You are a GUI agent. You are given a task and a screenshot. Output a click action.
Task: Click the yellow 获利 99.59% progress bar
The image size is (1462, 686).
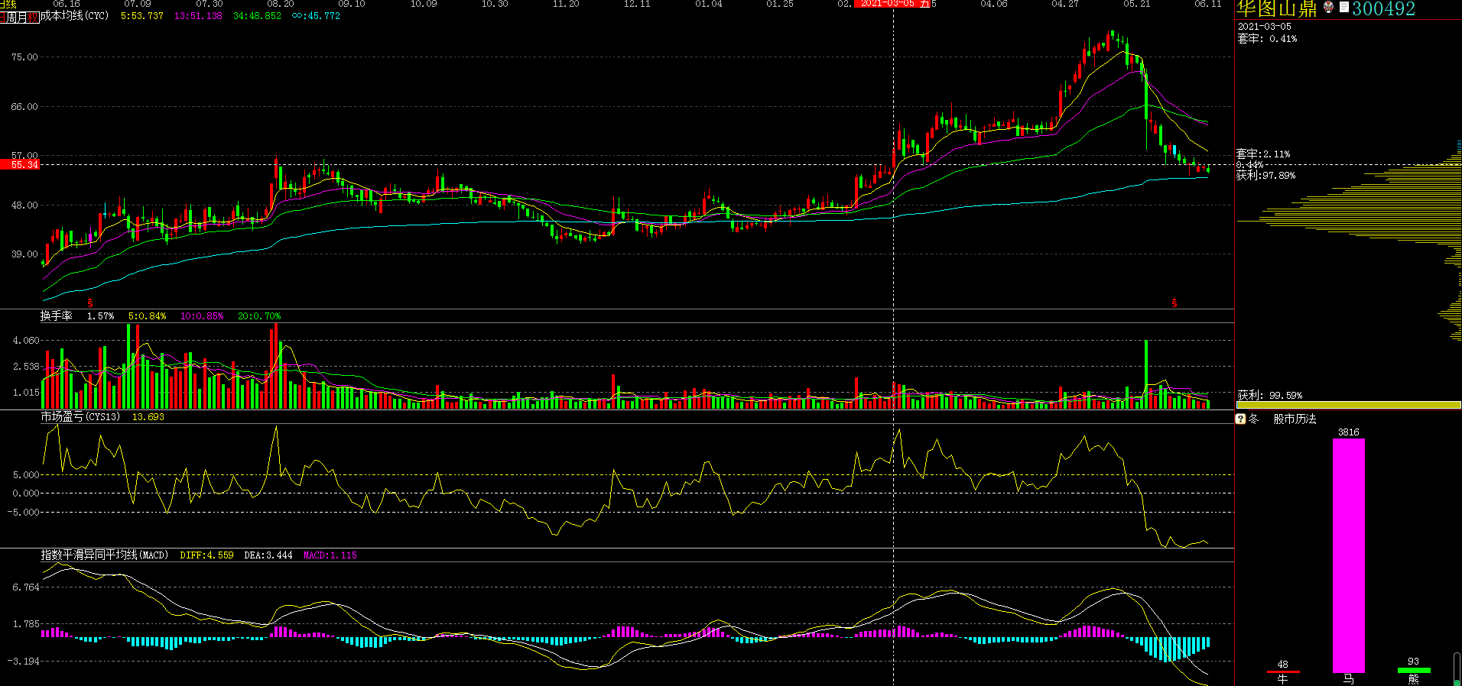pyautogui.click(x=1348, y=405)
